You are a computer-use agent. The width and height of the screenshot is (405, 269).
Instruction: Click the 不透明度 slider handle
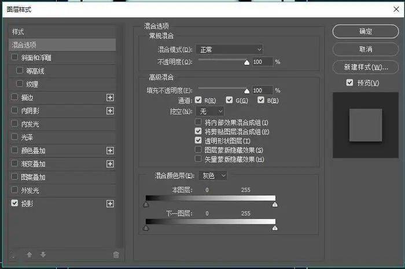point(246,62)
